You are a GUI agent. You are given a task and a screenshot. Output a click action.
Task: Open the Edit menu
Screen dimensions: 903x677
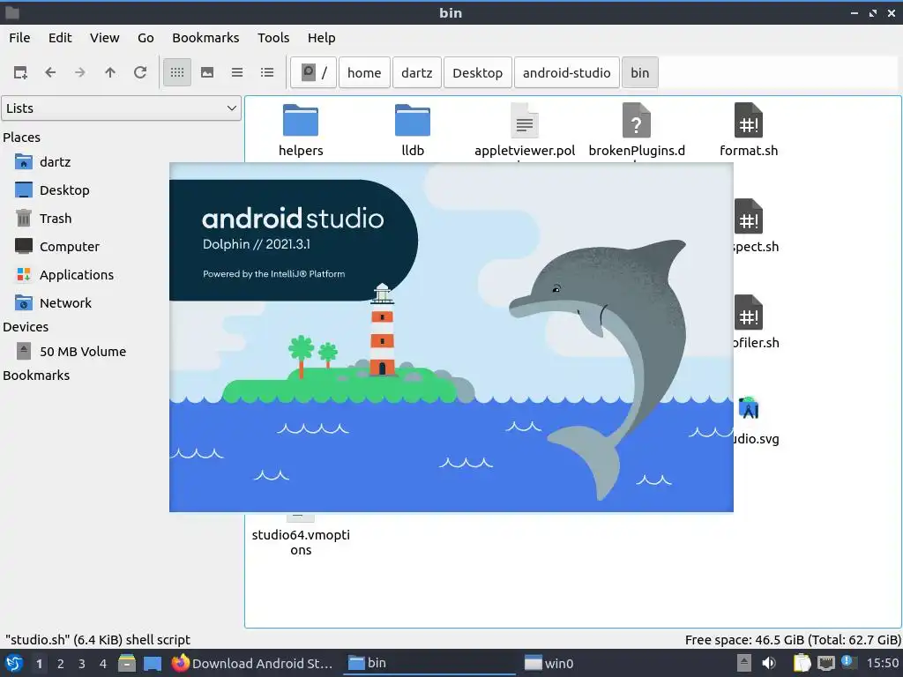(60, 38)
